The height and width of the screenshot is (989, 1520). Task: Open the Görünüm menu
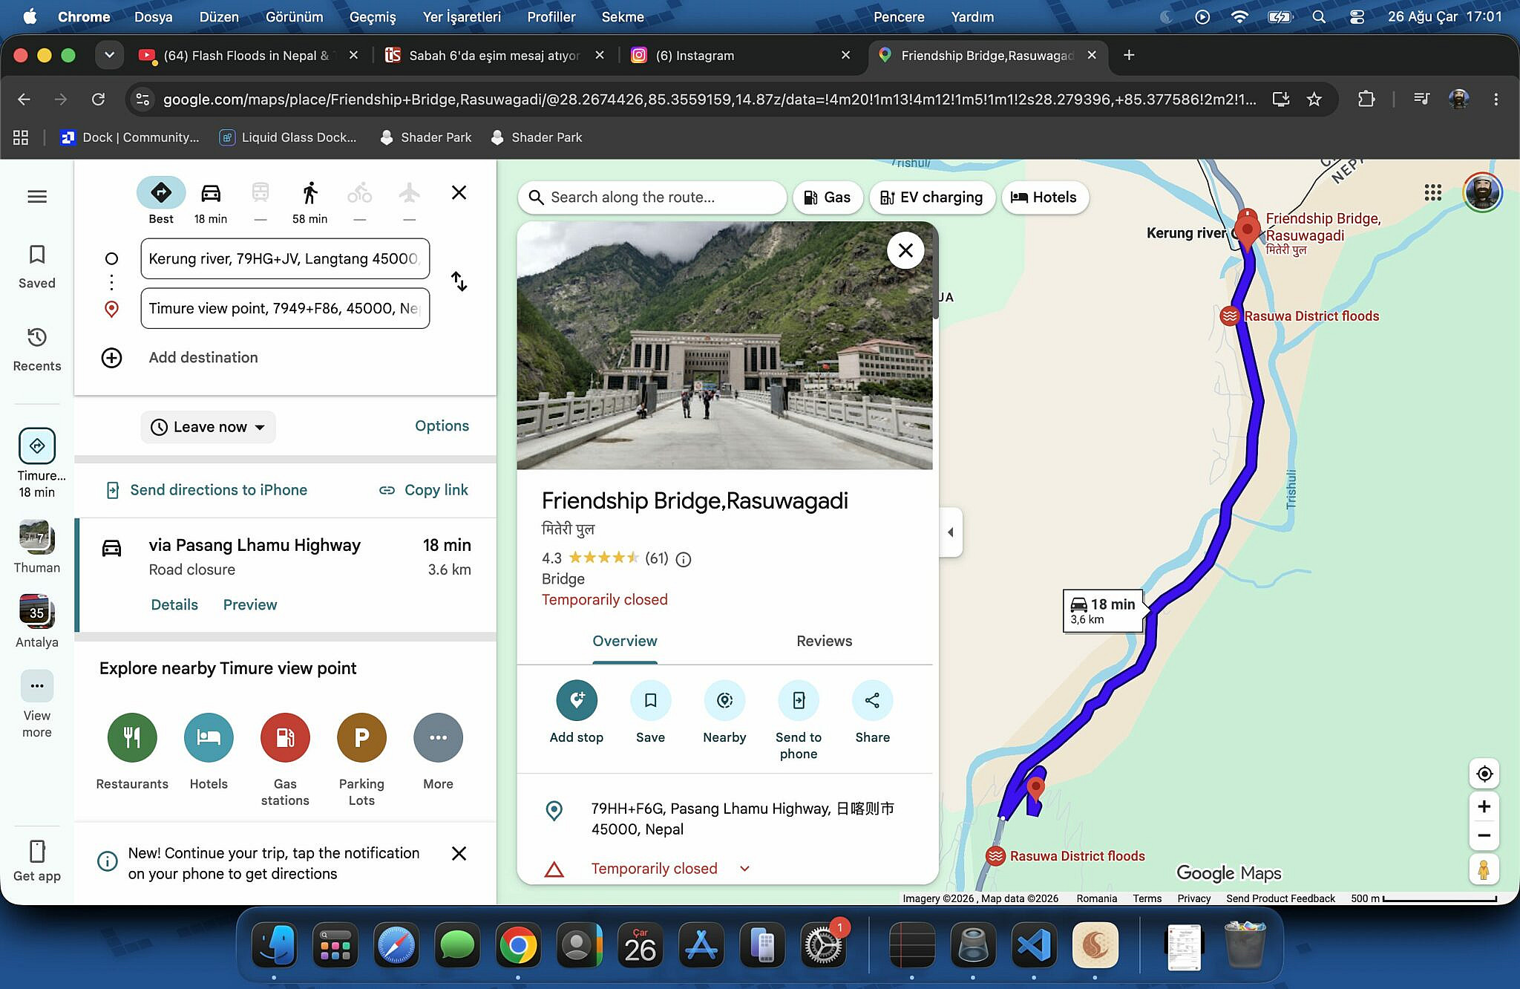coord(295,16)
